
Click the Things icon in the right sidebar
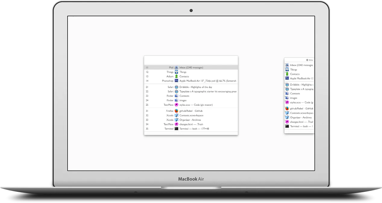click(x=287, y=70)
